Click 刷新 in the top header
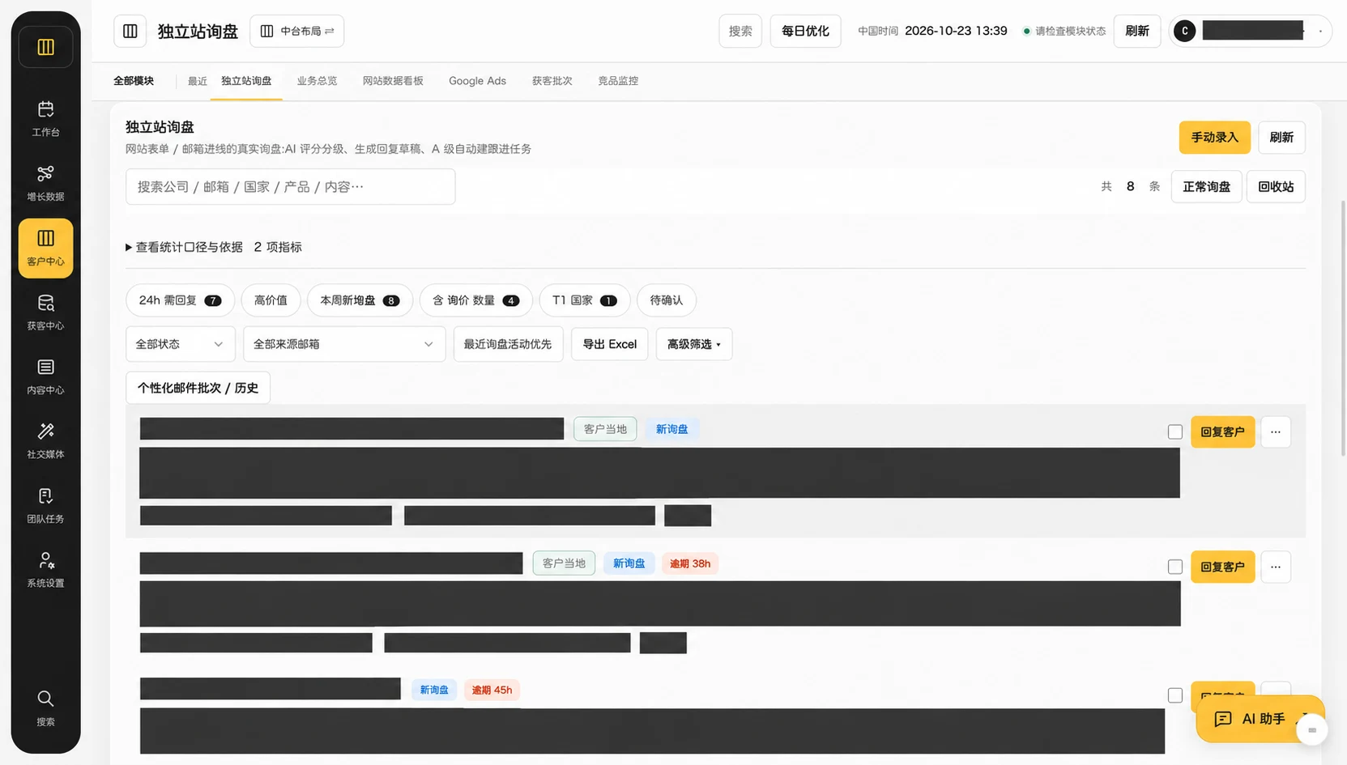 [x=1137, y=31]
